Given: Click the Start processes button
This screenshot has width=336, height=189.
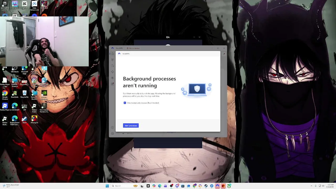Looking at the screenshot, I should coord(131,125).
